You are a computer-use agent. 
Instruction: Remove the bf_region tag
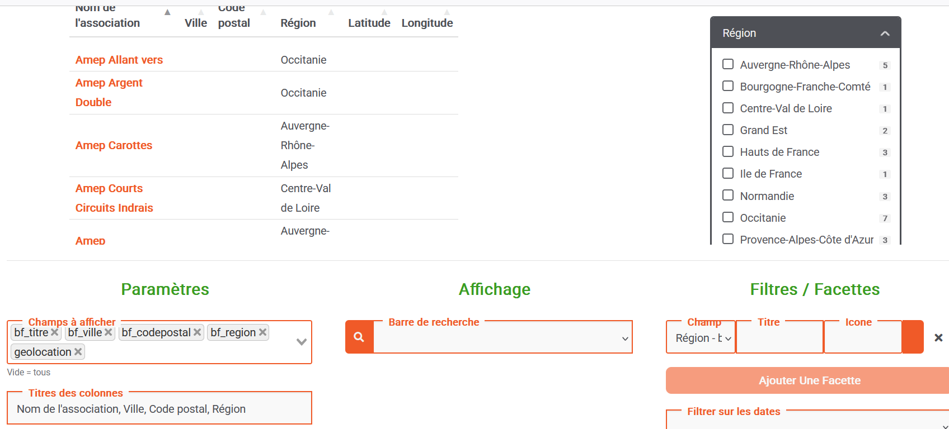262,332
